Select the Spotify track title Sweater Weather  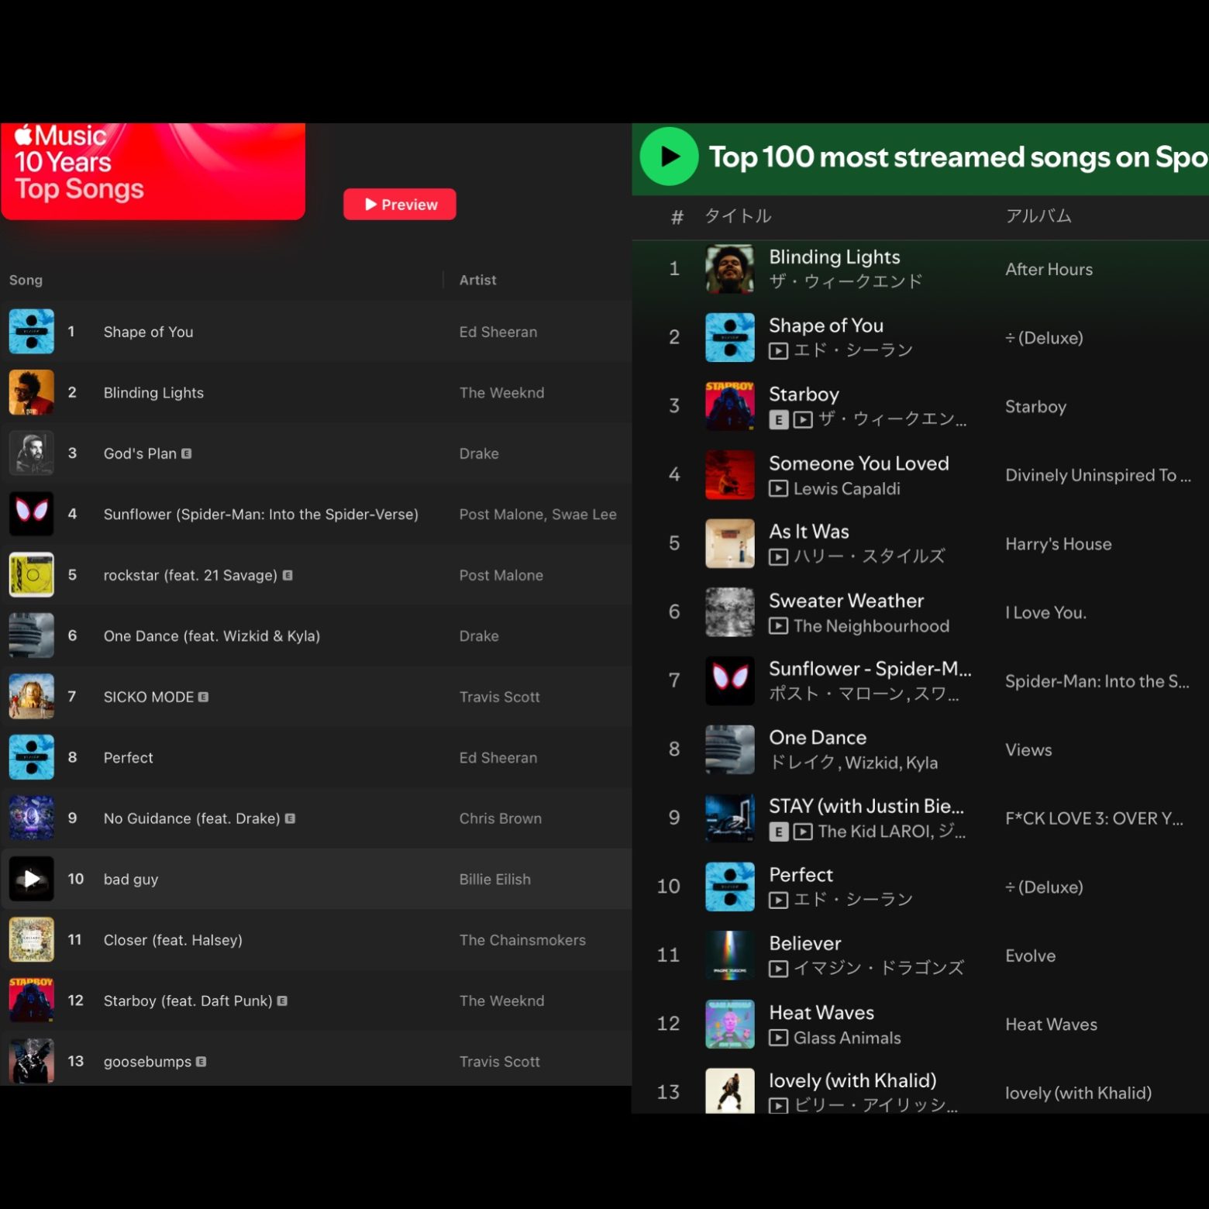pyautogui.click(x=846, y=601)
